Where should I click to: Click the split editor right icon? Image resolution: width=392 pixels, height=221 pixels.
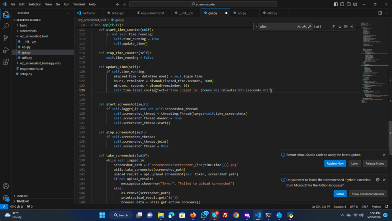(380, 13)
